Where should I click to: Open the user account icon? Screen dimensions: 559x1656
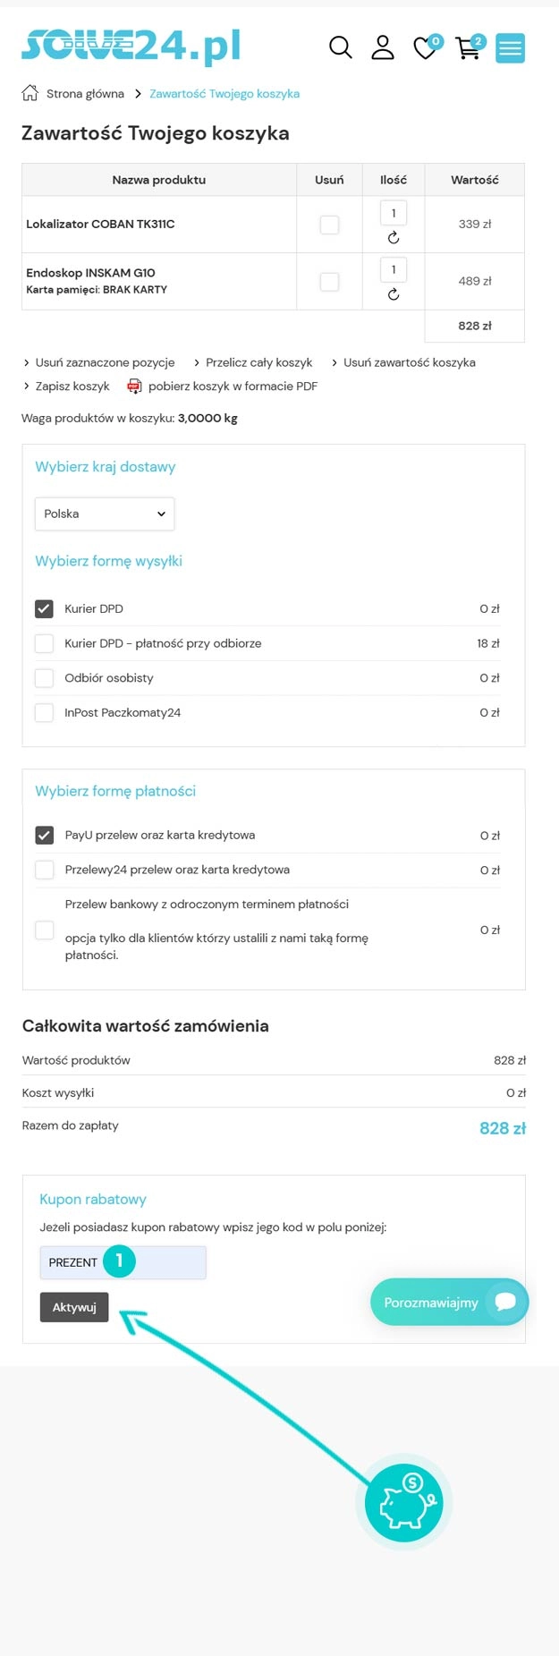pos(383,47)
